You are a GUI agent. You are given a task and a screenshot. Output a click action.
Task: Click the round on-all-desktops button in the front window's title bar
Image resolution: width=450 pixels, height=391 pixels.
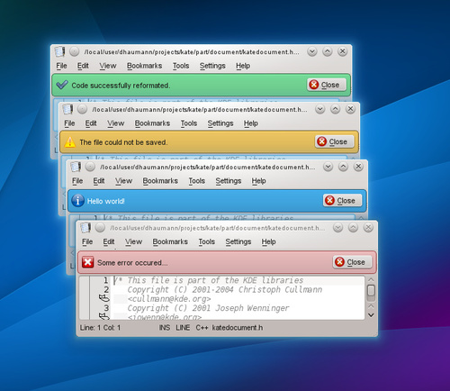(x=100, y=228)
